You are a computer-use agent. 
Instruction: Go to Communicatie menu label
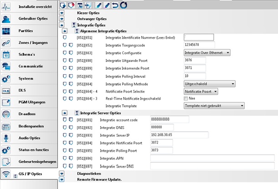tap(31, 66)
